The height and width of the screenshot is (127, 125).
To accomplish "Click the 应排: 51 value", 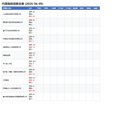I will pos(32,86).
